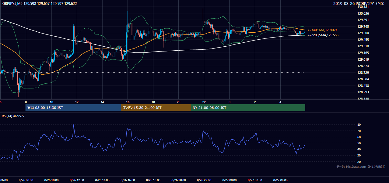Click bottom date label 8/27 04:00
389x183 pixels.
tap(280, 180)
